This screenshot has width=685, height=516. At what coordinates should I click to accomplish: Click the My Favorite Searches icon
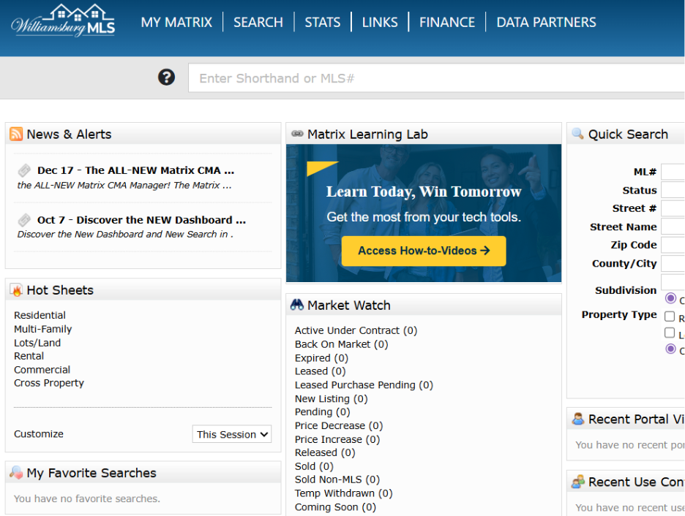click(x=16, y=472)
